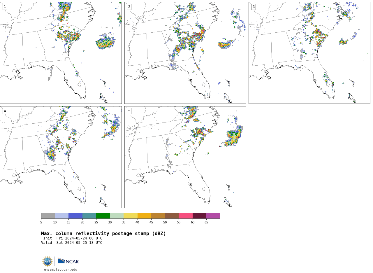Open ensemble member 4 reflectivity map

tap(61, 157)
